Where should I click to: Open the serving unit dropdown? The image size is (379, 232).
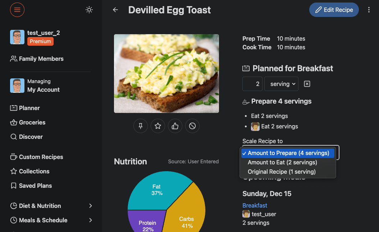(281, 84)
